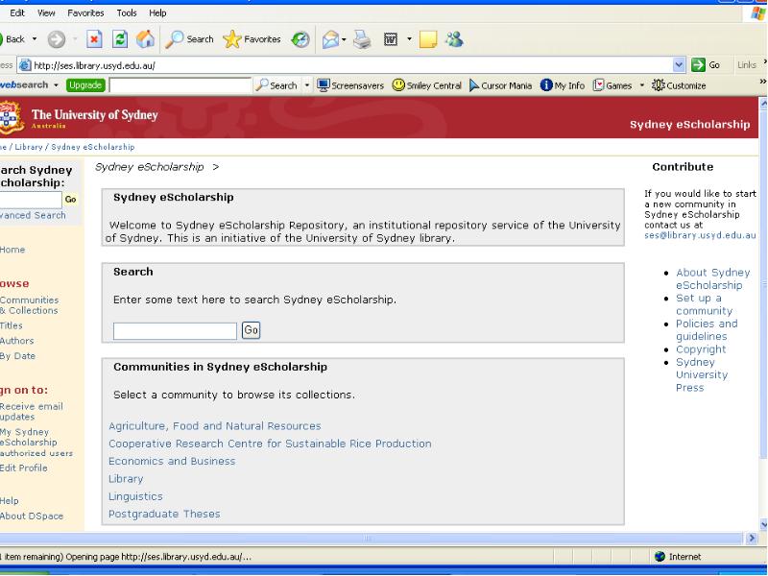Viewport: 768px width, 576px height.
Task: Expand the Games dropdown arrow
Action: coord(641,85)
